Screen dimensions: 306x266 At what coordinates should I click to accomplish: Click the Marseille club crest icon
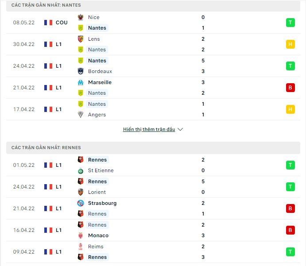81,82
